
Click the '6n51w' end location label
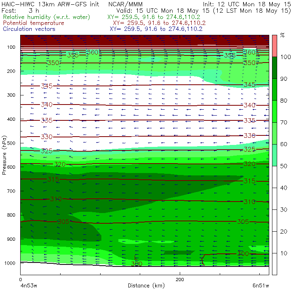click(x=261, y=286)
